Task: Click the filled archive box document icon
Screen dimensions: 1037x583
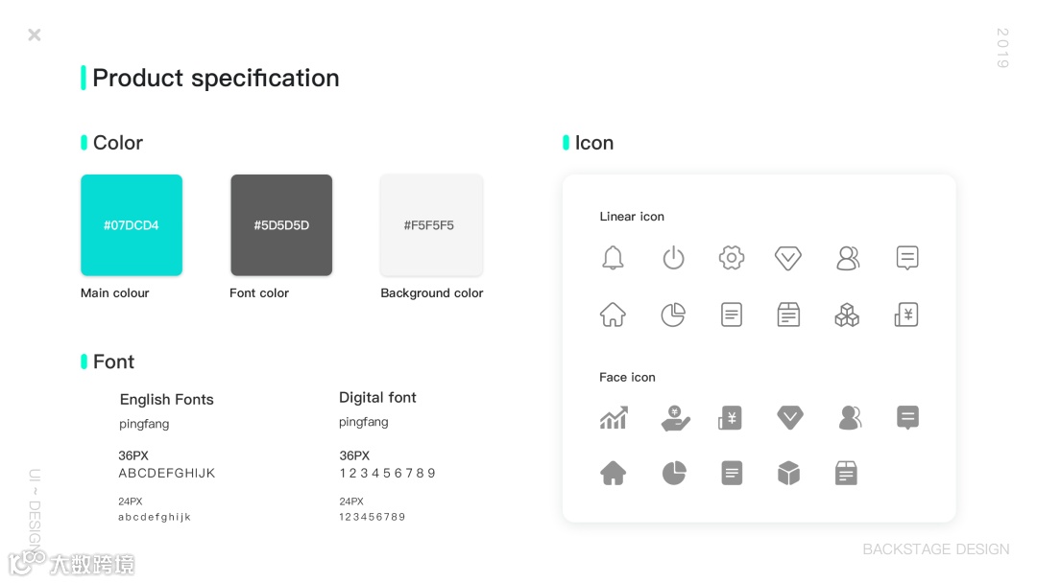Action: (846, 473)
